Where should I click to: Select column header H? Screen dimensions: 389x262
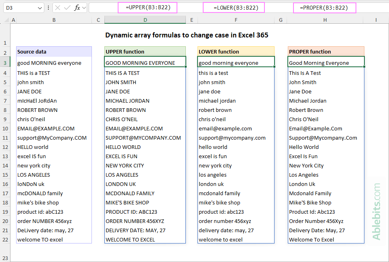(325, 19)
